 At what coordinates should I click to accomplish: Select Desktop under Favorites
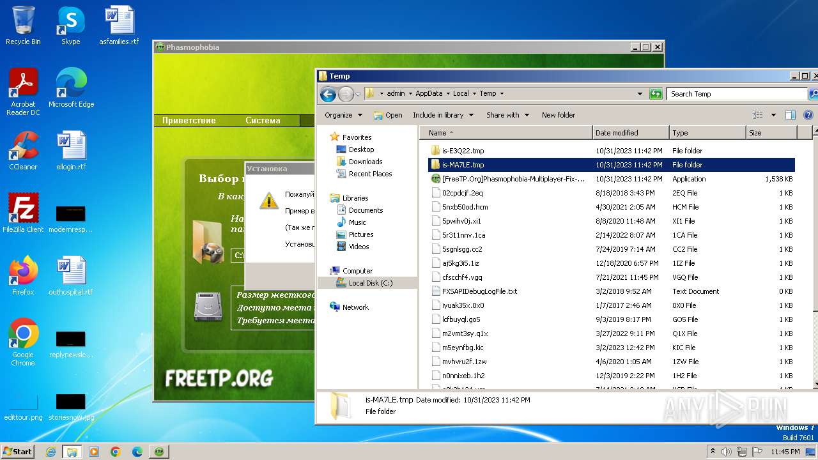(361, 149)
